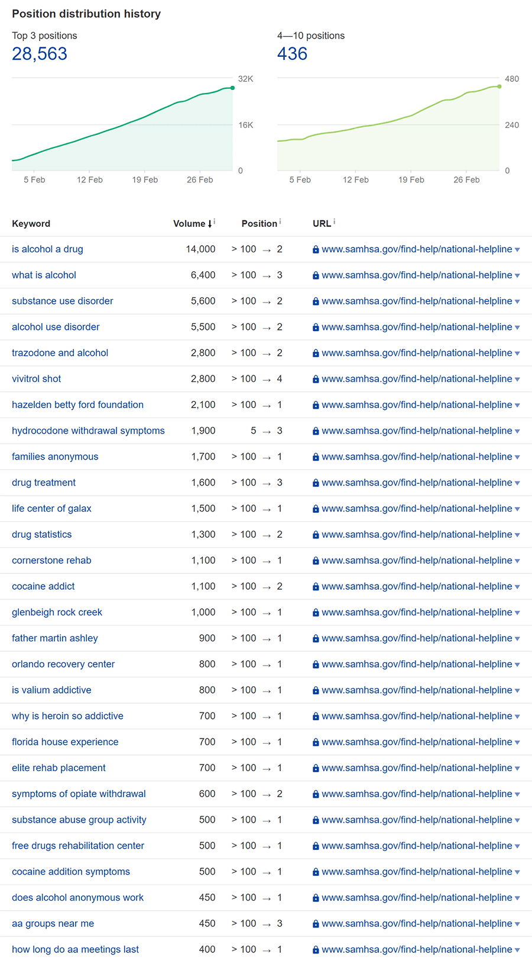Click end point of Top 3 positions chart
Viewport: 532px width, 973px height.
pos(233,88)
